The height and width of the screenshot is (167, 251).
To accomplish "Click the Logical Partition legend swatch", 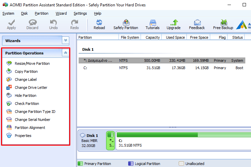I will [x=131, y=163].
